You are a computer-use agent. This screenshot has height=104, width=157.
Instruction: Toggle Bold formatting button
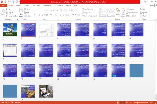click(x=35, y=15)
